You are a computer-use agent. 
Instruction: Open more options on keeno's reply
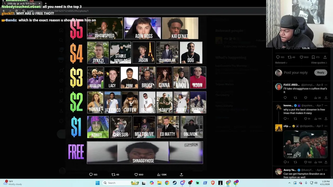coord(326,105)
